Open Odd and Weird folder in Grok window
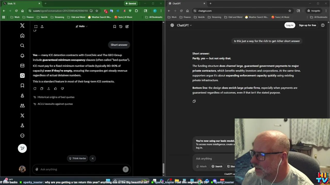This screenshot has width=330, height=185. tap(76, 17)
